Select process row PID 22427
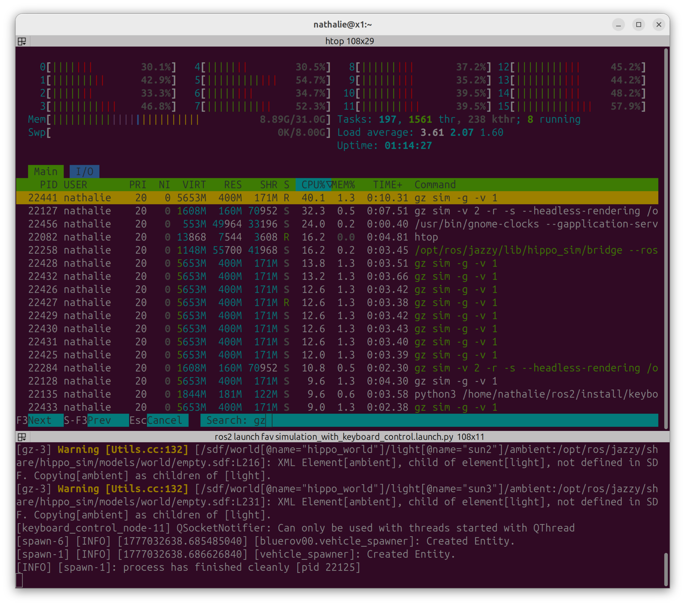 point(337,302)
